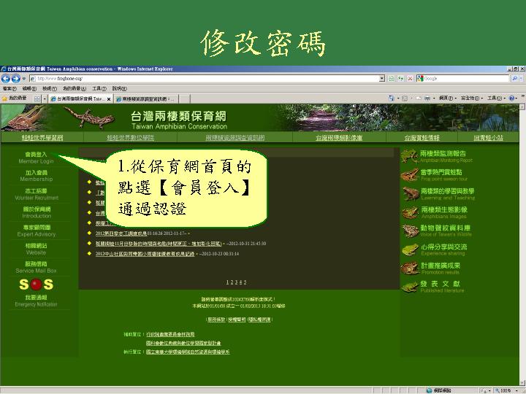Open the 說明 (Help) menu
The image size is (526, 394).
point(119,88)
